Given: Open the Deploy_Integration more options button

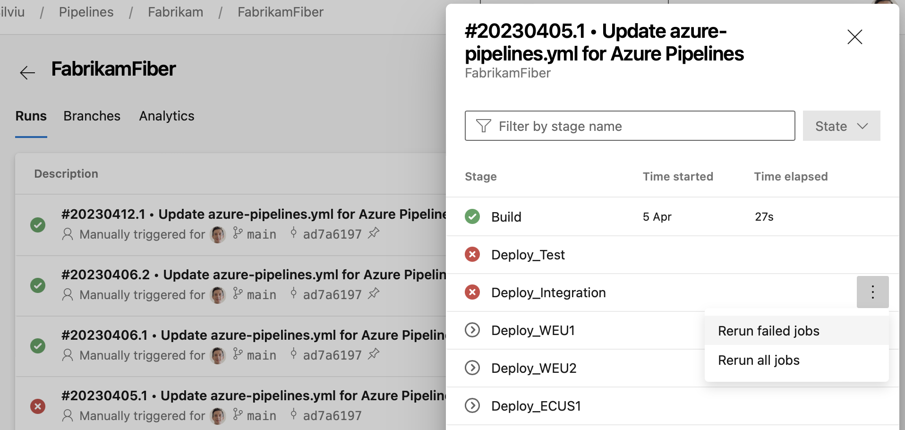Looking at the screenshot, I should click(x=872, y=292).
